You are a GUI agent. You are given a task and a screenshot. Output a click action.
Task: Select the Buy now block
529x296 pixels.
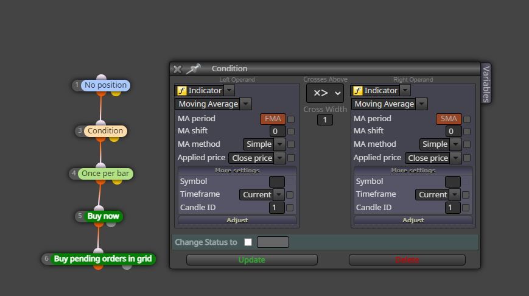(103, 216)
